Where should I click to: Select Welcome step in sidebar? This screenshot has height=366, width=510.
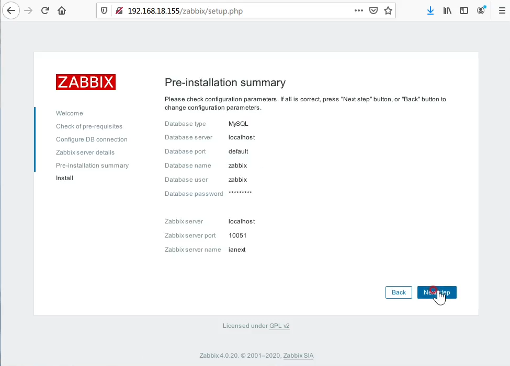coord(69,113)
